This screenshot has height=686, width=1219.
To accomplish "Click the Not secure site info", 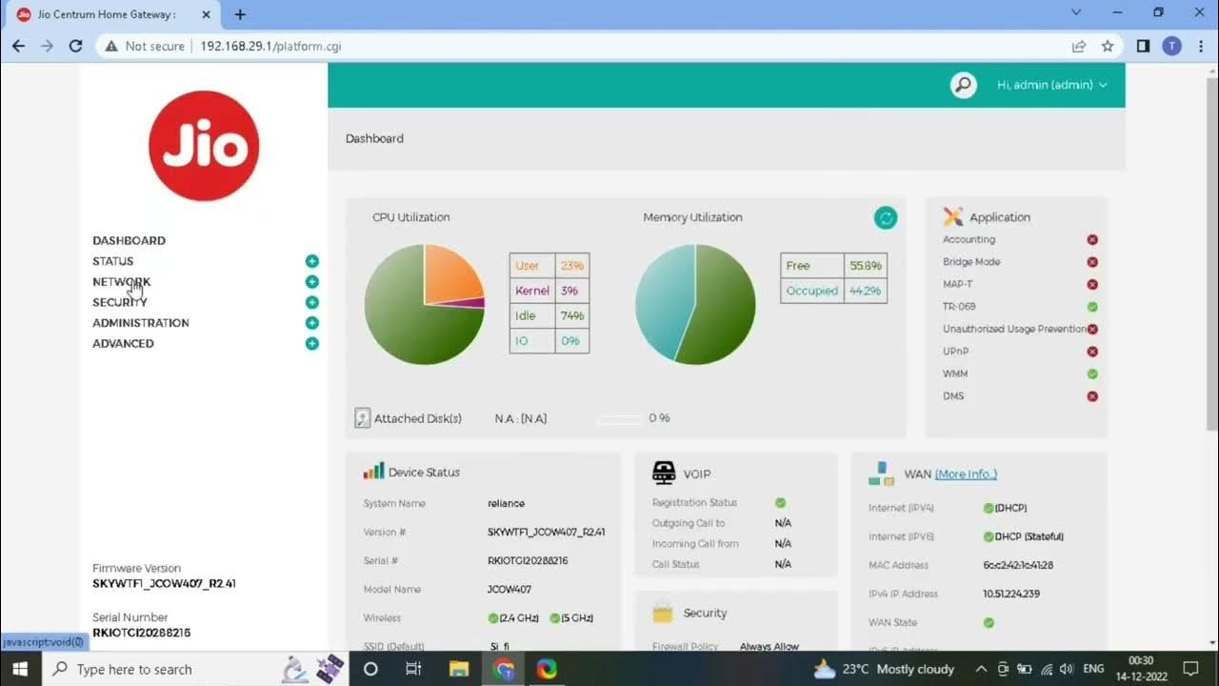I will (x=145, y=46).
